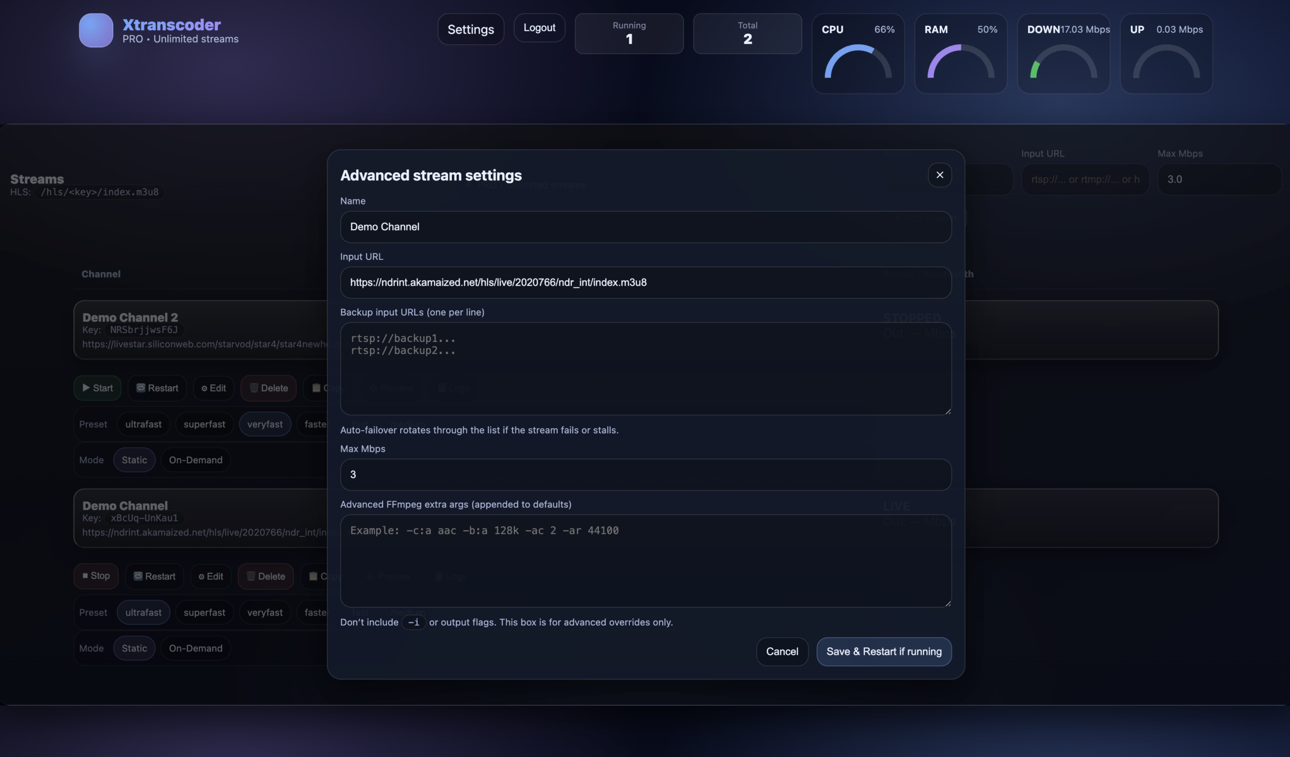The height and width of the screenshot is (757, 1290).
Task: Close the Advanced stream settings dialog
Action: coord(939,175)
